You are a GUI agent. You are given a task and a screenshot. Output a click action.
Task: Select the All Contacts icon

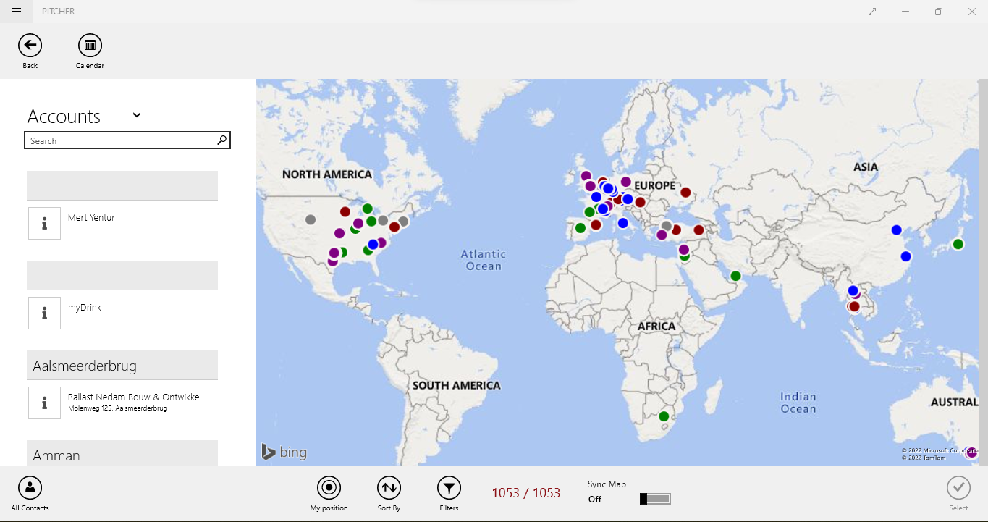point(29,488)
